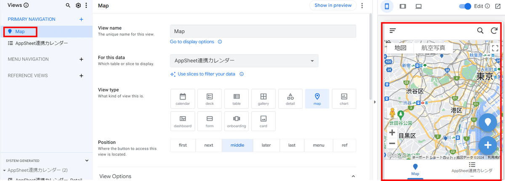This screenshot has height=181, width=505.
Task: Choose the card view type
Action: point(263,122)
